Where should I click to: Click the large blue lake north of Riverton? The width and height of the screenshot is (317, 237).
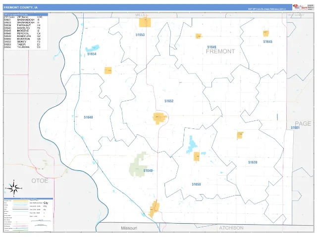coord(192,145)
